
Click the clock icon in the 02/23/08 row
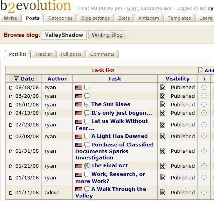(204, 124)
